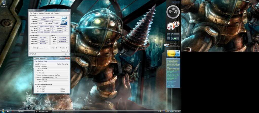Click the Core Temp 0.96.1 taskbar button

pyautogui.click(x=43, y=111)
